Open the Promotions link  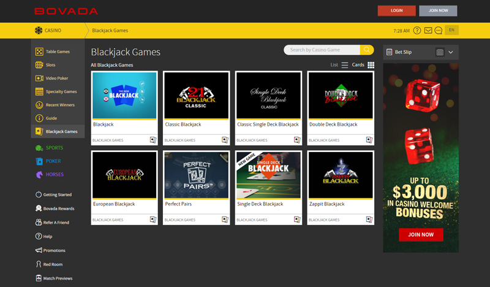coord(54,250)
